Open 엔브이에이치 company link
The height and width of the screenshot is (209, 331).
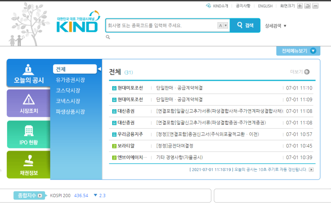pyautogui.click(x=132, y=157)
